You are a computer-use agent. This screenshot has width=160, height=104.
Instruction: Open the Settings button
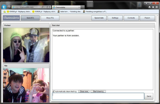pos(115,18)
